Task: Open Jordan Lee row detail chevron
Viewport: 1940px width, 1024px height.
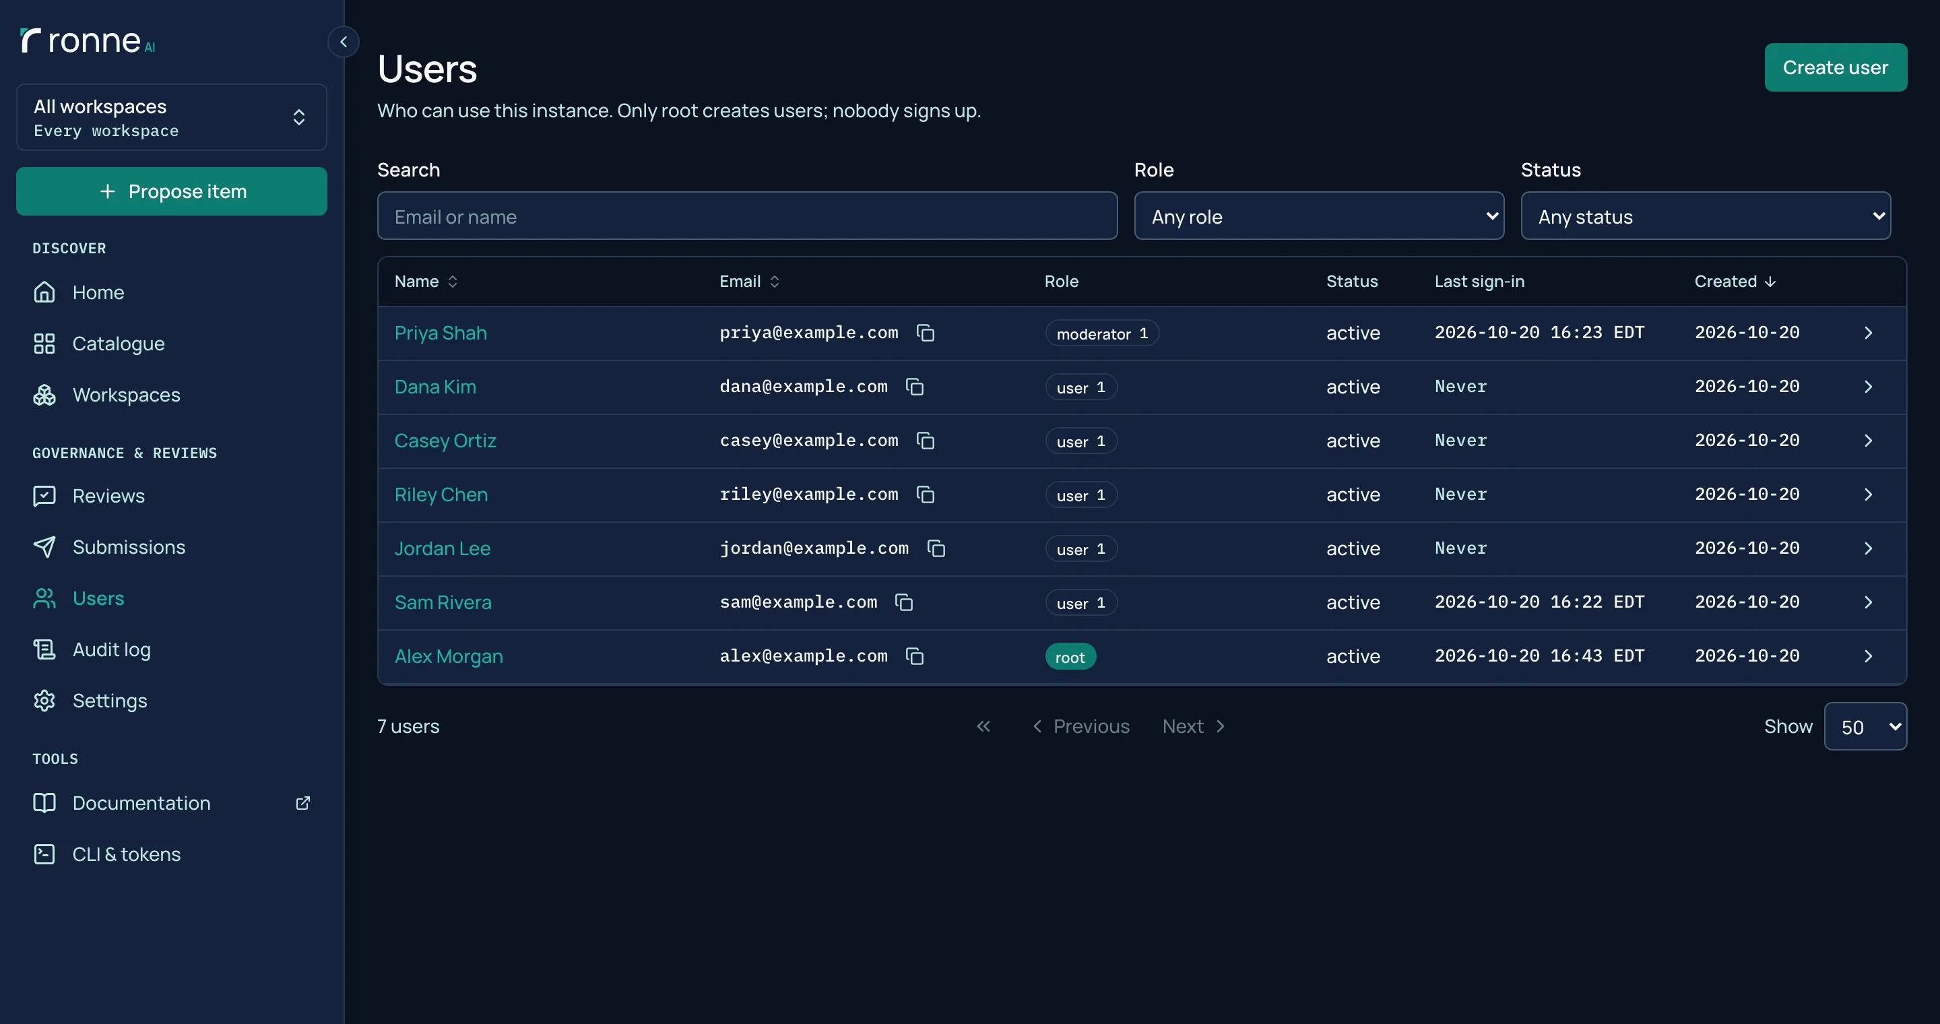Action: (x=1868, y=548)
